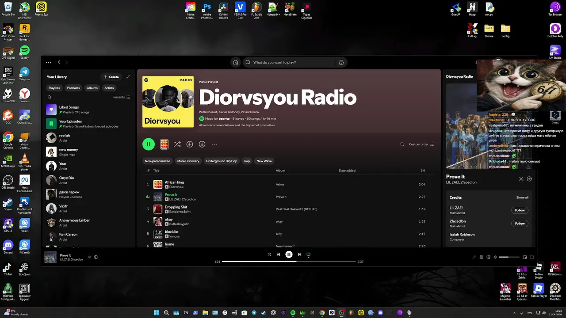The width and height of the screenshot is (566, 318).
Task: Sort tracks by the Title column header
Action: click(156, 170)
